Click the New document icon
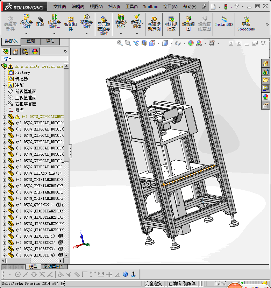The width and height of the screenshot is (271, 288). 213,7
